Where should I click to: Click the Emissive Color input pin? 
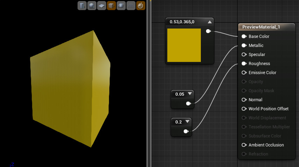click(x=244, y=73)
